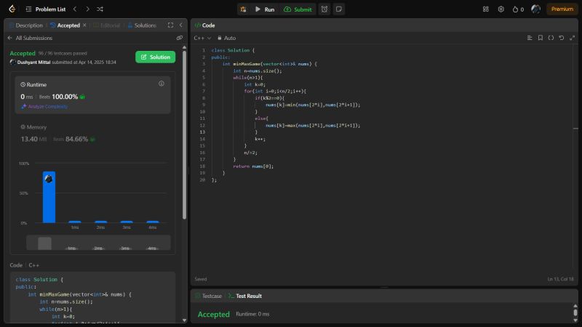Open the settings gear icon
Viewport: 582px width, 327px height.
coord(501,9)
